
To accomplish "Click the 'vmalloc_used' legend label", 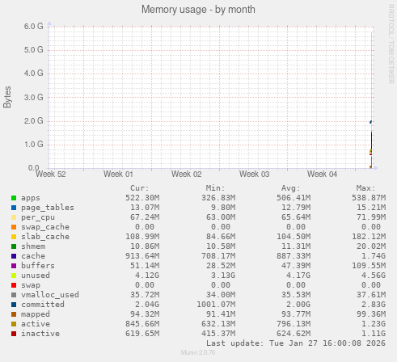I will point(50,295).
